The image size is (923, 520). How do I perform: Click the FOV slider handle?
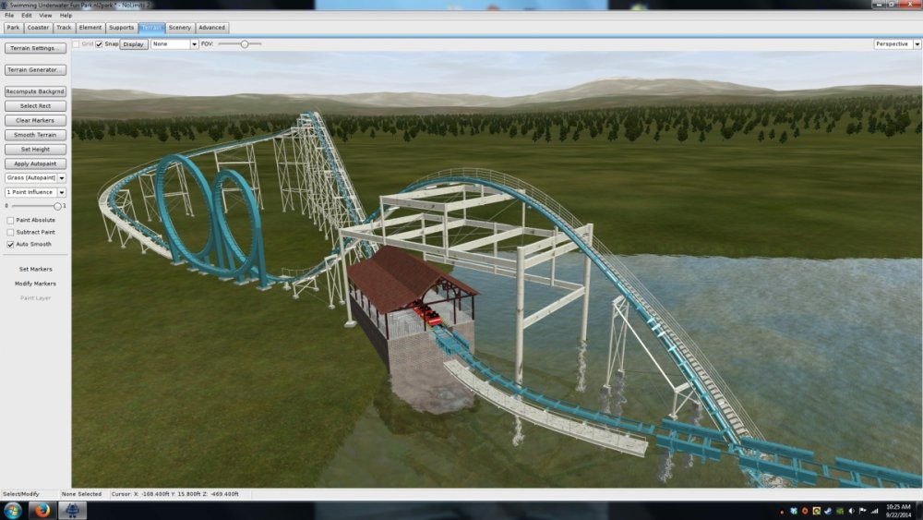[x=245, y=43]
